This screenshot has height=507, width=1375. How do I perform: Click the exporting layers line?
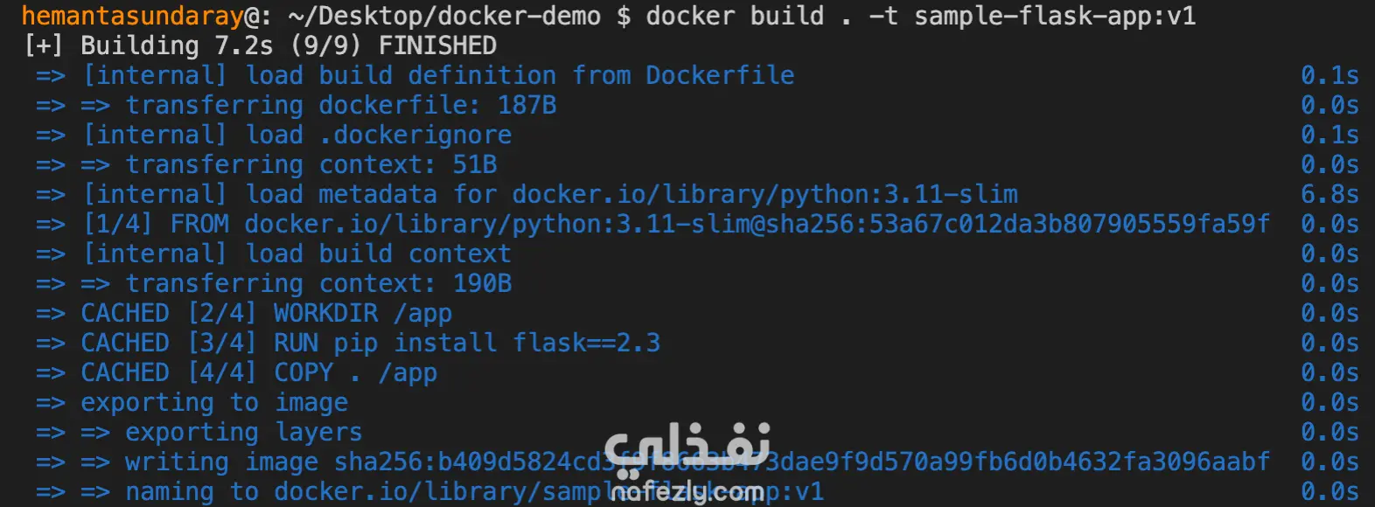(243, 432)
